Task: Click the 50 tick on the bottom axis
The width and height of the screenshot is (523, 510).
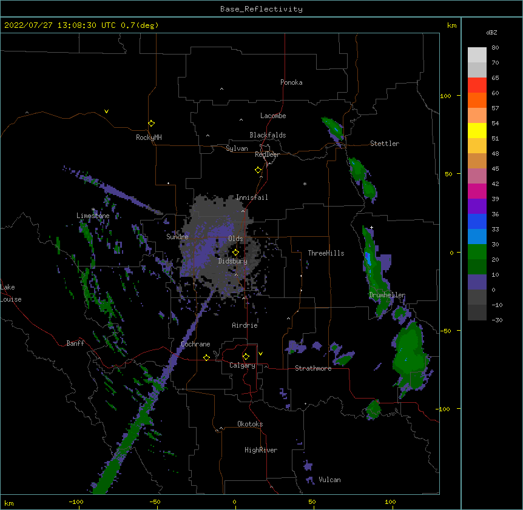Action: [x=312, y=502]
